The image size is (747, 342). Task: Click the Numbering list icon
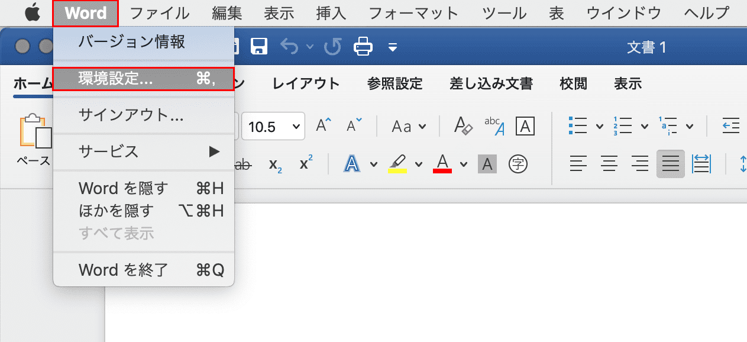[x=622, y=125]
